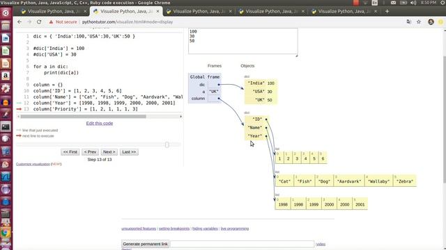Launch LibreOffice Calc from the dock
The width and height of the screenshot is (446, 250).
pos(6,51)
